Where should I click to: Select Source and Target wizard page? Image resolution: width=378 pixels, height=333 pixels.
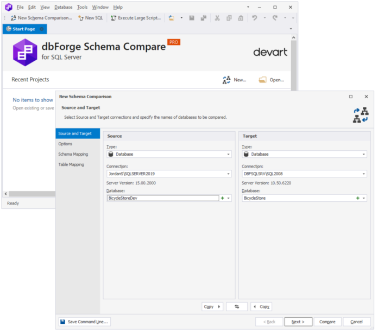[x=78, y=133]
